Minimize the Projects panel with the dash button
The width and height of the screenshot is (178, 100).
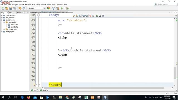coord(28,13)
